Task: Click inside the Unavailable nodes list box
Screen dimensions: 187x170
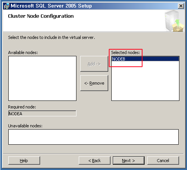Action: 93,137
